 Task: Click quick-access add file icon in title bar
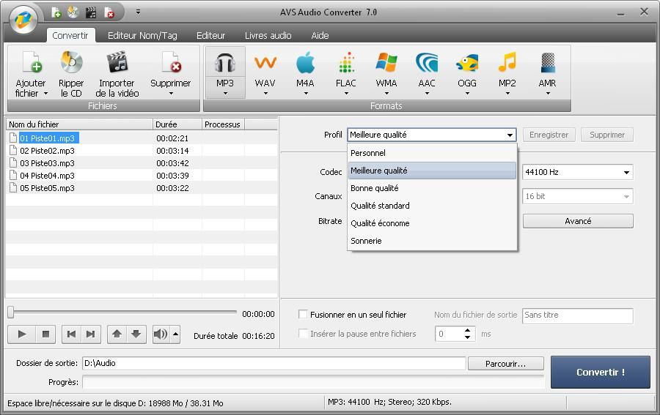click(x=56, y=12)
